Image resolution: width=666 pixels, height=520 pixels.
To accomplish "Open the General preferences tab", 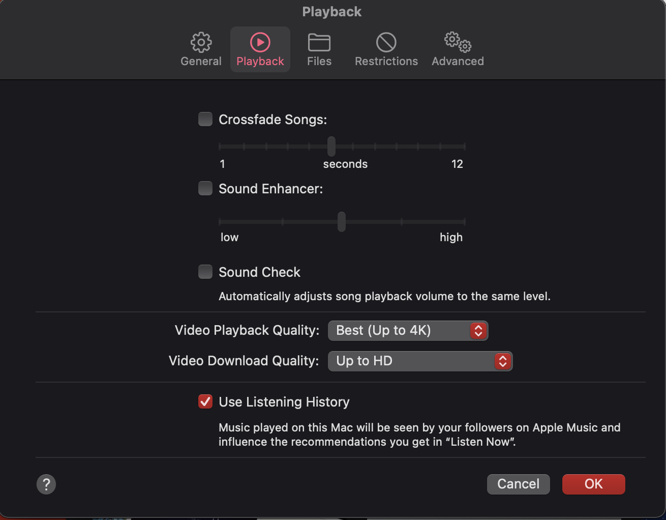I will pos(201,49).
